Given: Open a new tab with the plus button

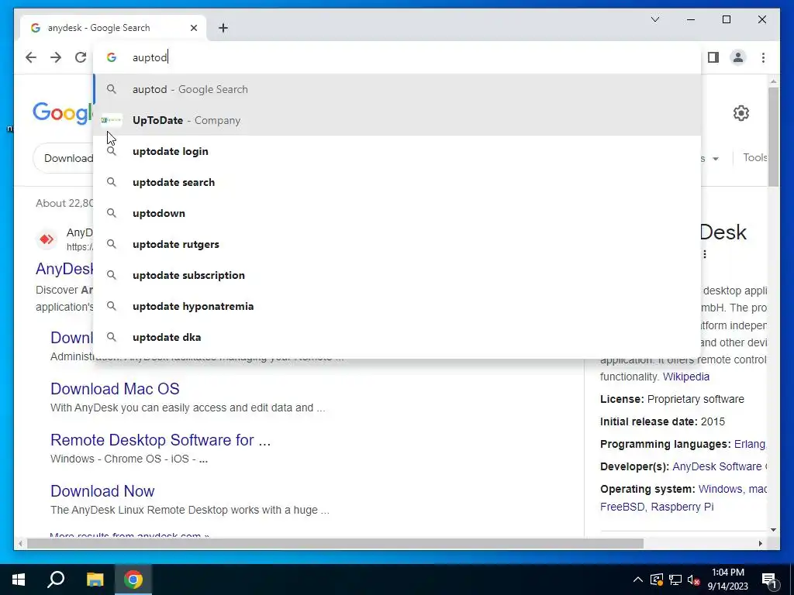Looking at the screenshot, I should coord(223,28).
